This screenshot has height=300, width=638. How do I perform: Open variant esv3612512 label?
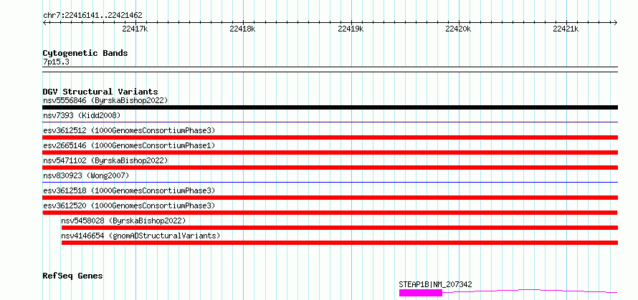(x=129, y=130)
